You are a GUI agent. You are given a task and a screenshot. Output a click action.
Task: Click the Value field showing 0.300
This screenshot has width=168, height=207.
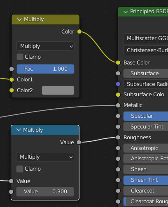(x=45, y=192)
